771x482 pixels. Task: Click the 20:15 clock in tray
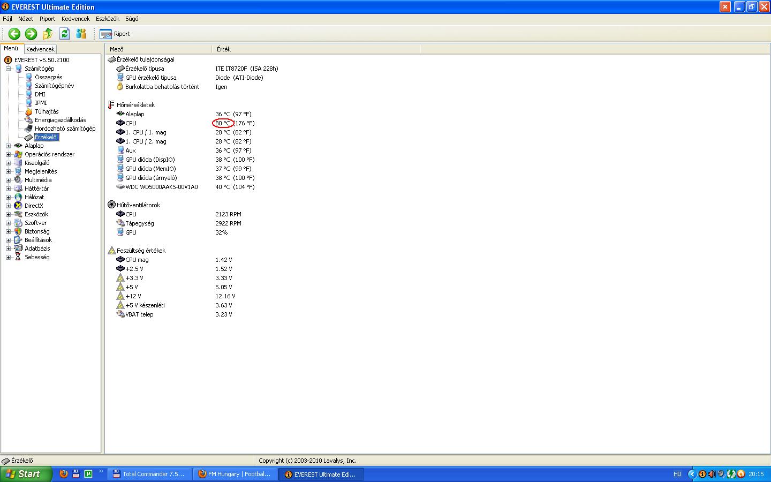756,474
